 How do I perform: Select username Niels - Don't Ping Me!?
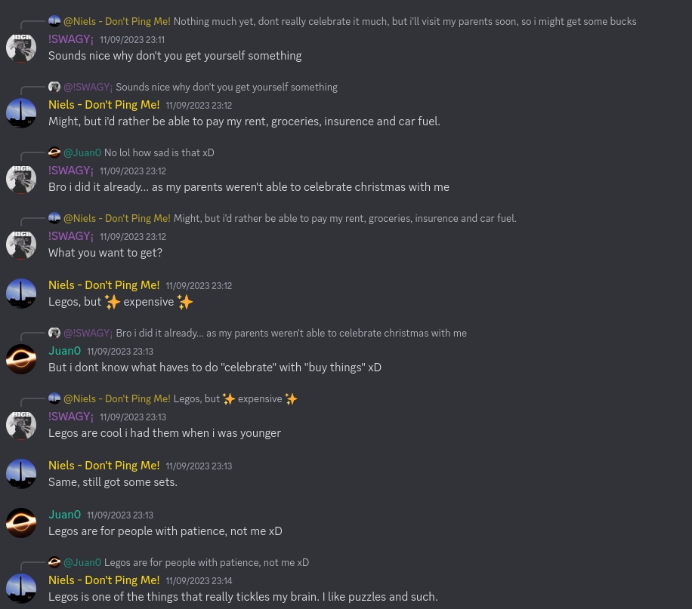[103, 105]
